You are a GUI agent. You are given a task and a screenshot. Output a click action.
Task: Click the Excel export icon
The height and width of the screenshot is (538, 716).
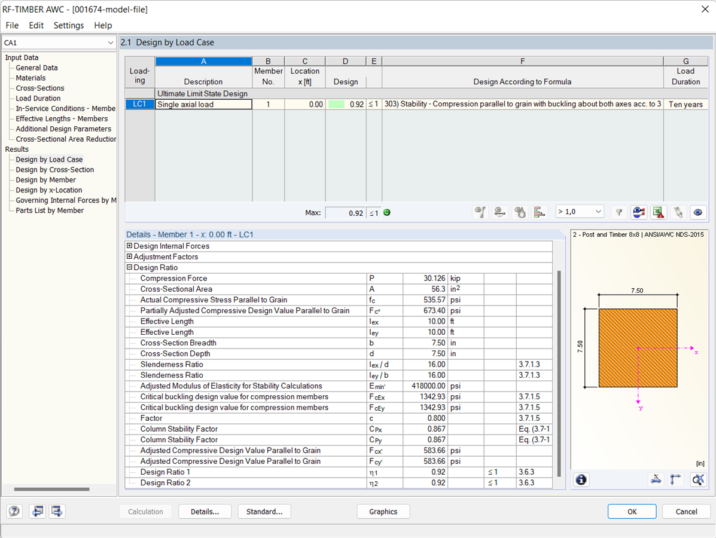(x=659, y=212)
